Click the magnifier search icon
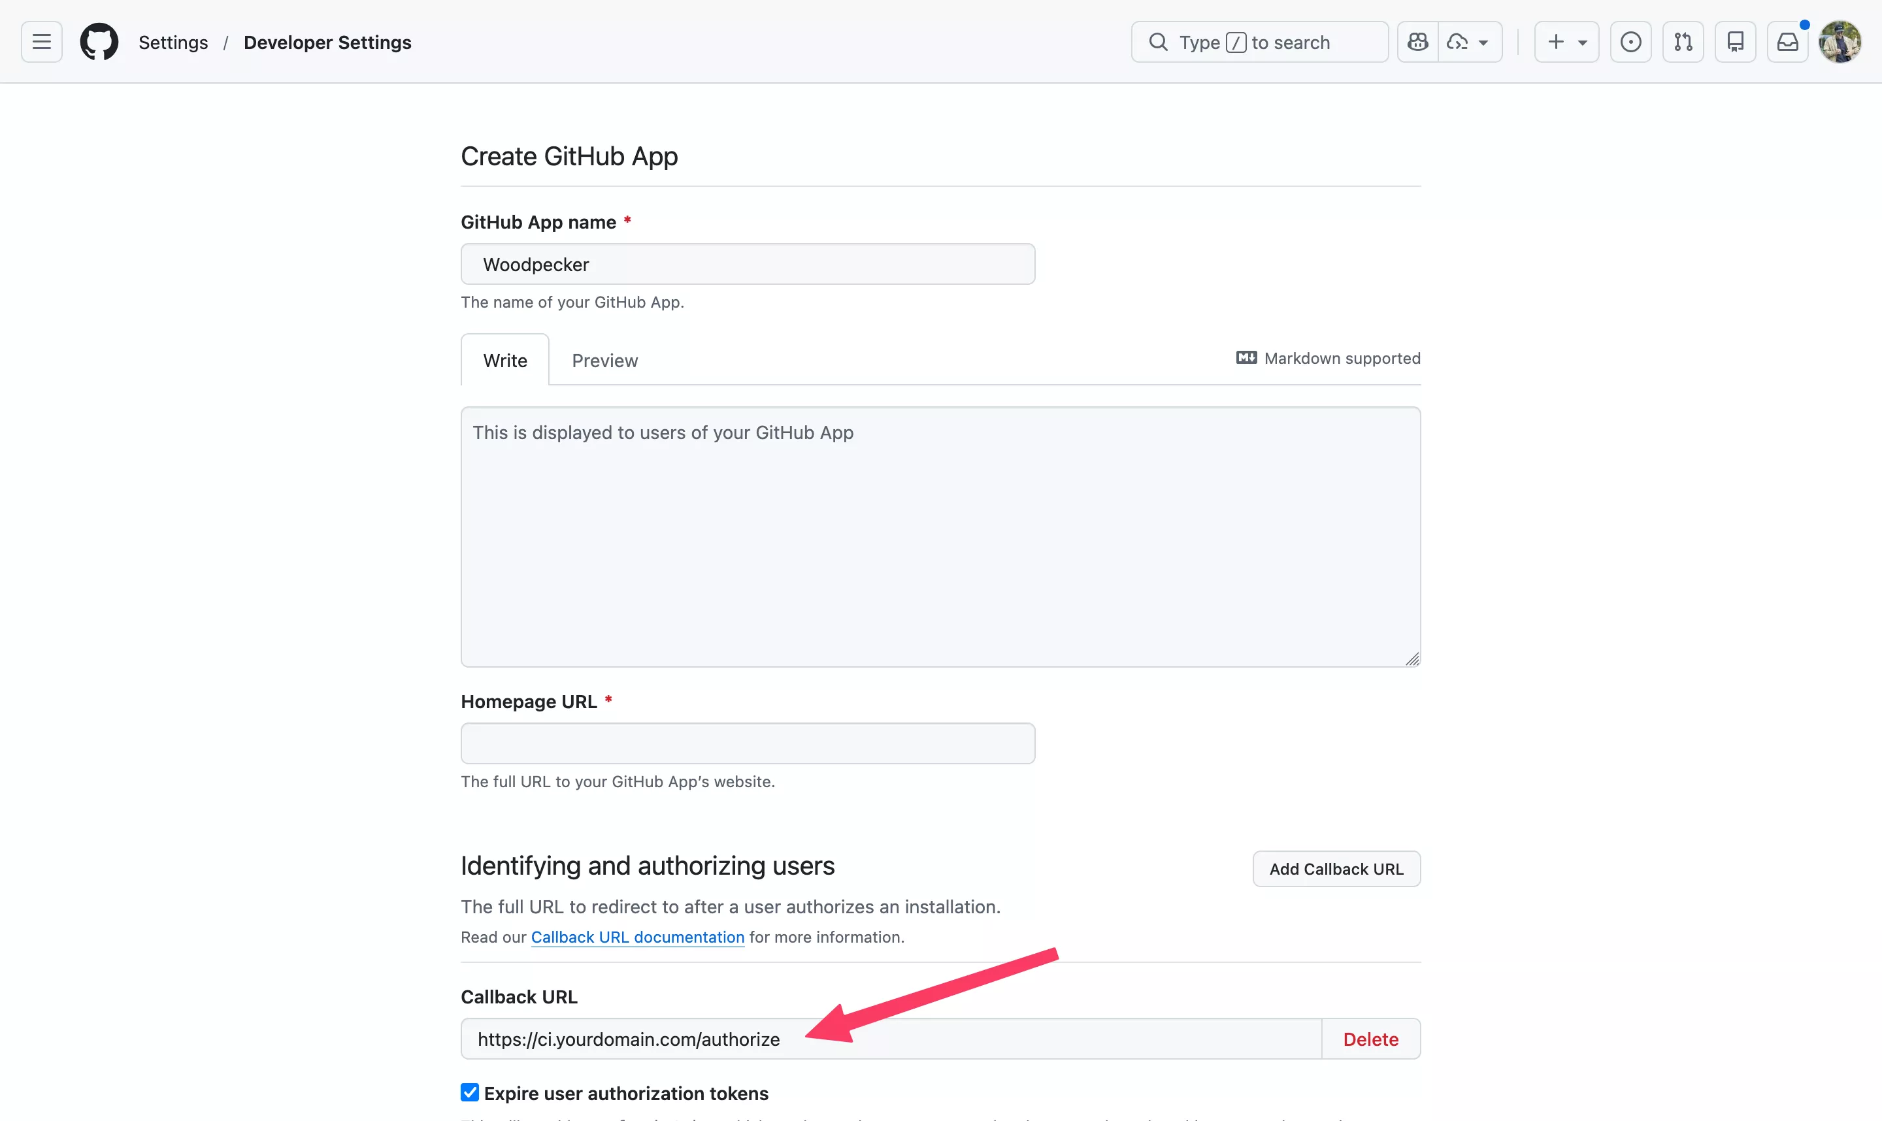 click(1158, 42)
